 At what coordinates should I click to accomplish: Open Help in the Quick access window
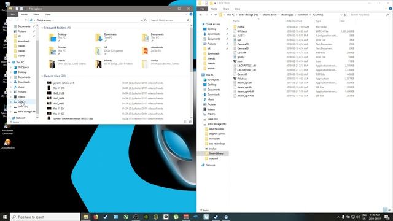(191, 14)
